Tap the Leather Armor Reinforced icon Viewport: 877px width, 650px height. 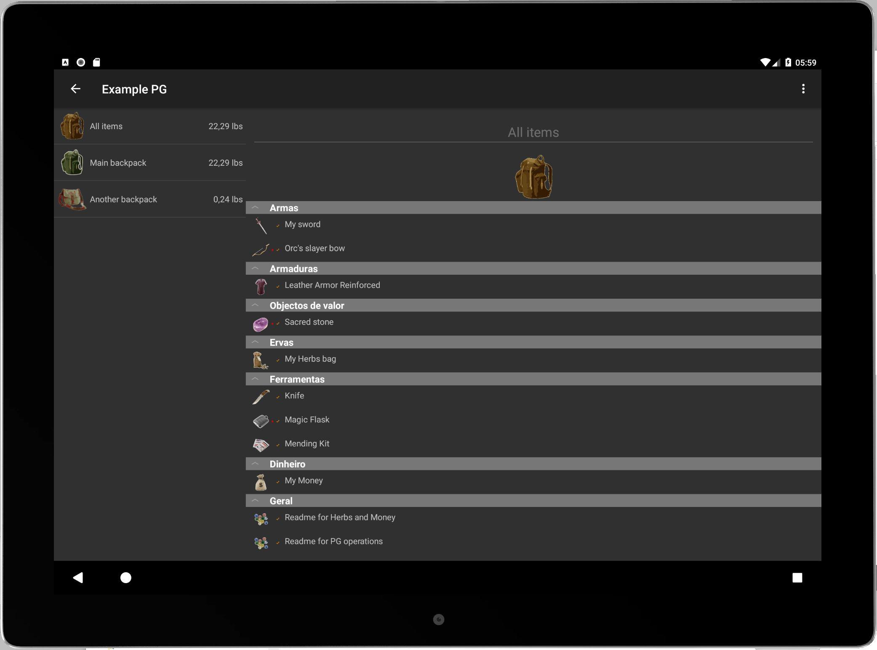coord(261,287)
